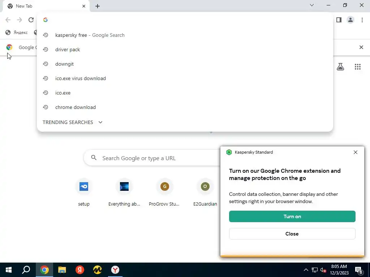Viewport: 370px width, 277px height.
Task: Click the Chrome logo in infobar
Action: pos(9,47)
